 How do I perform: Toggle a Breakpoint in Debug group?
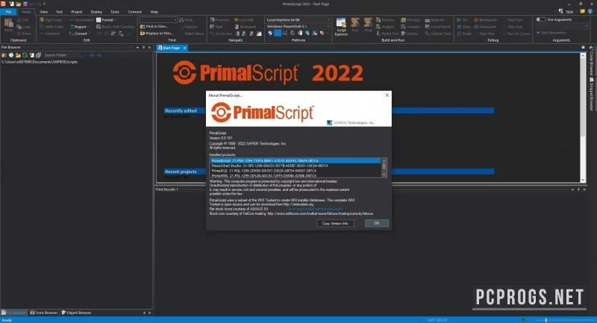point(485,20)
